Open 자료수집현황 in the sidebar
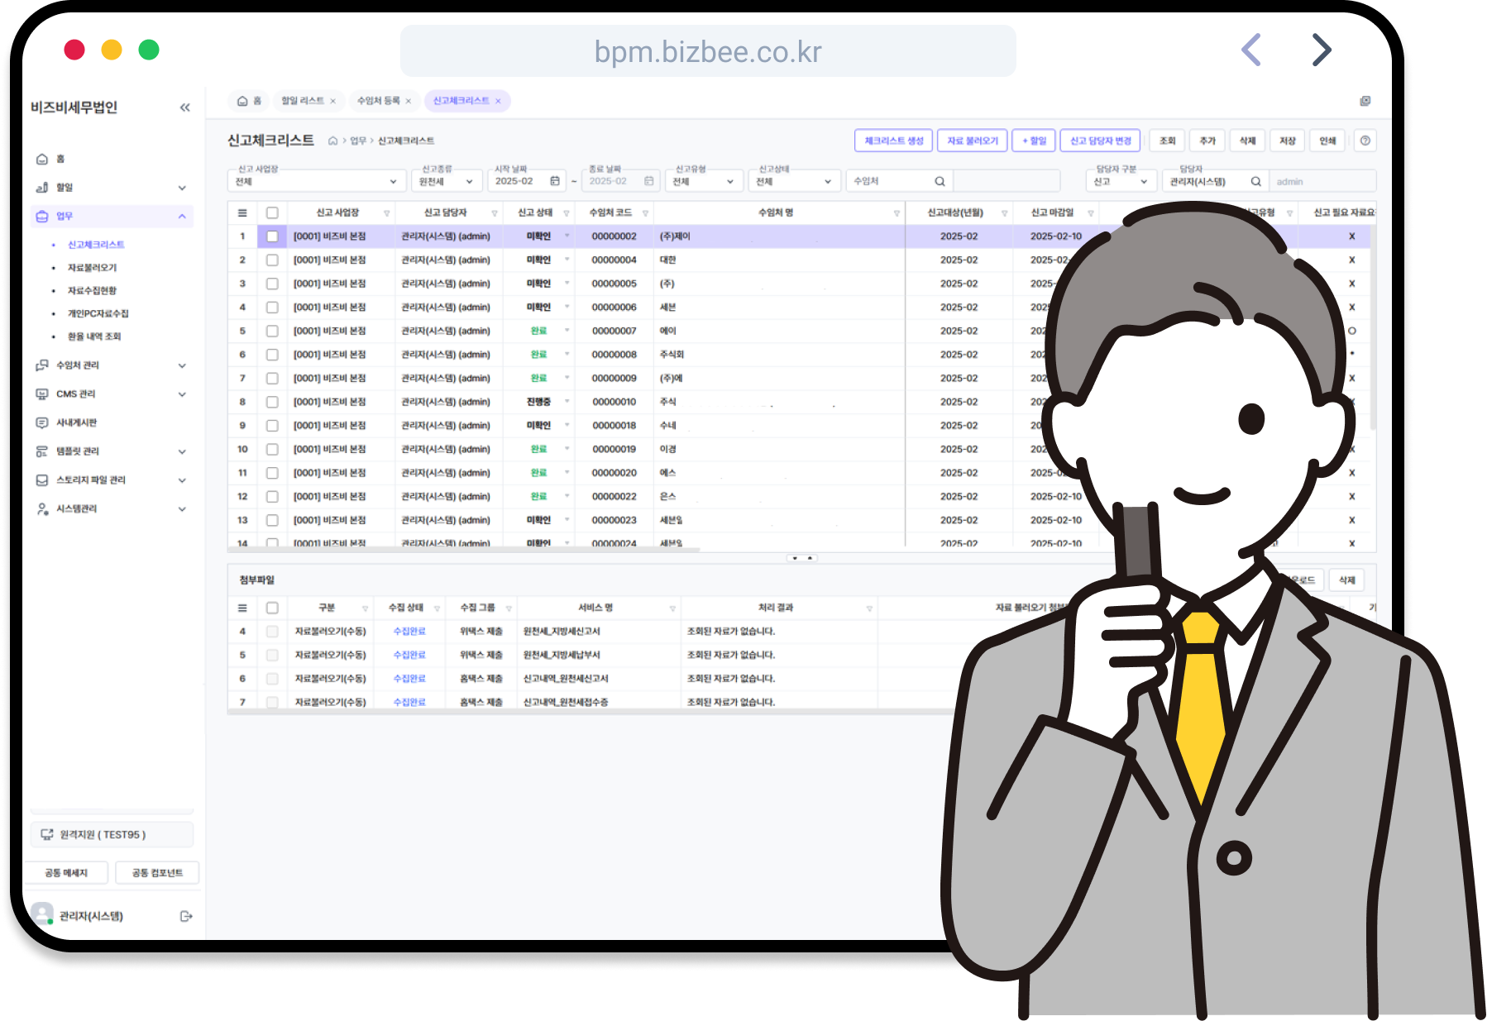The width and height of the screenshot is (1511, 1021). click(92, 291)
